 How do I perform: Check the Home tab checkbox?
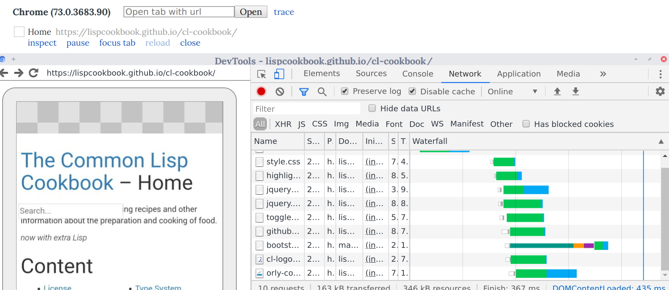click(x=19, y=32)
